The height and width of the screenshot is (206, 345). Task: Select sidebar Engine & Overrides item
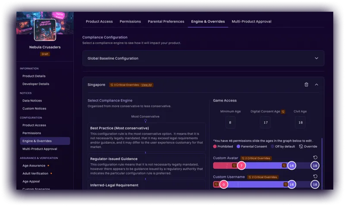[x=45, y=141]
